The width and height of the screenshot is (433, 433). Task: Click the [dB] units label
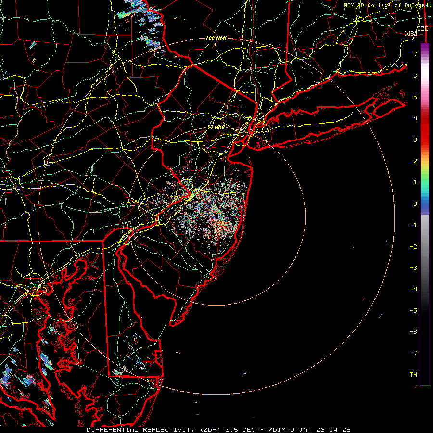point(411,34)
